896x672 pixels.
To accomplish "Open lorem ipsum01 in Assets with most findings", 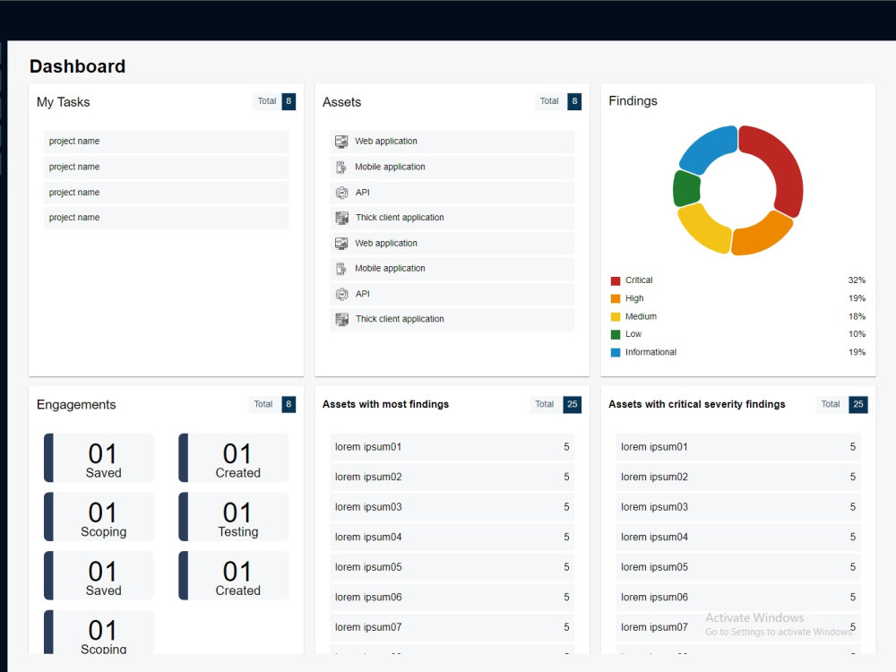I will click(x=452, y=447).
